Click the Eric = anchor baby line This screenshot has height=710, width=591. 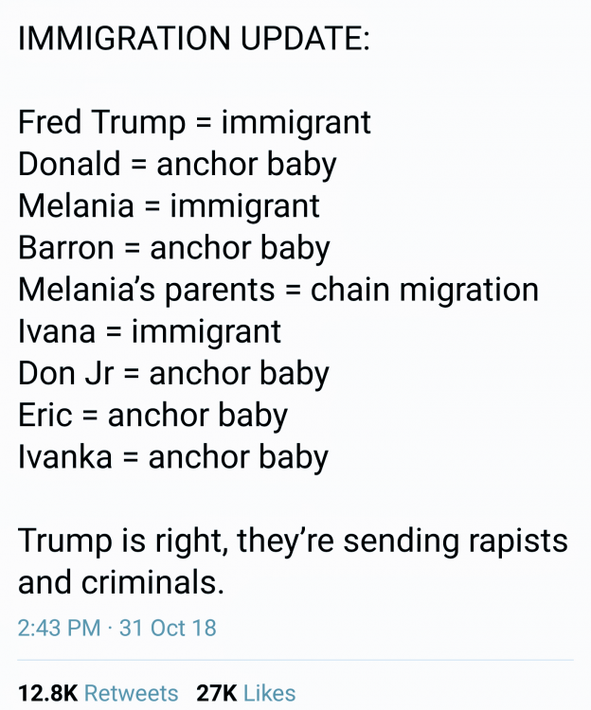click(x=152, y=416)
